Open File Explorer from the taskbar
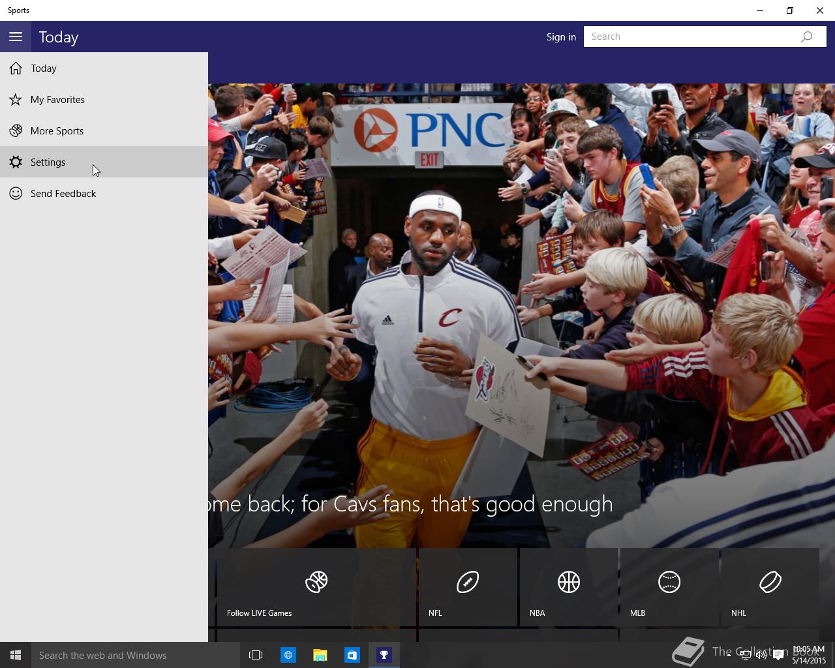 (320, 655)
